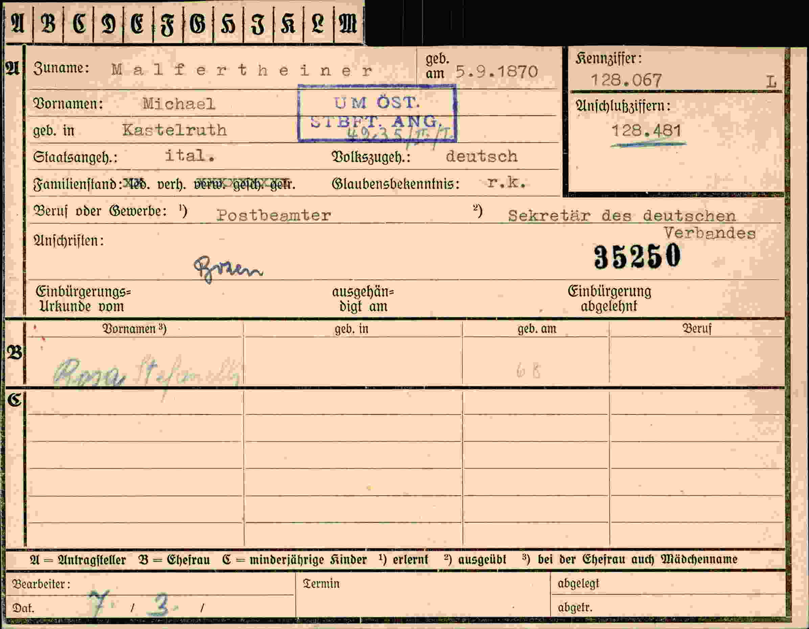Click the birthplace Kastelruth
The image size is (809, 629).
pyautogui.click(x=175, y=130)
